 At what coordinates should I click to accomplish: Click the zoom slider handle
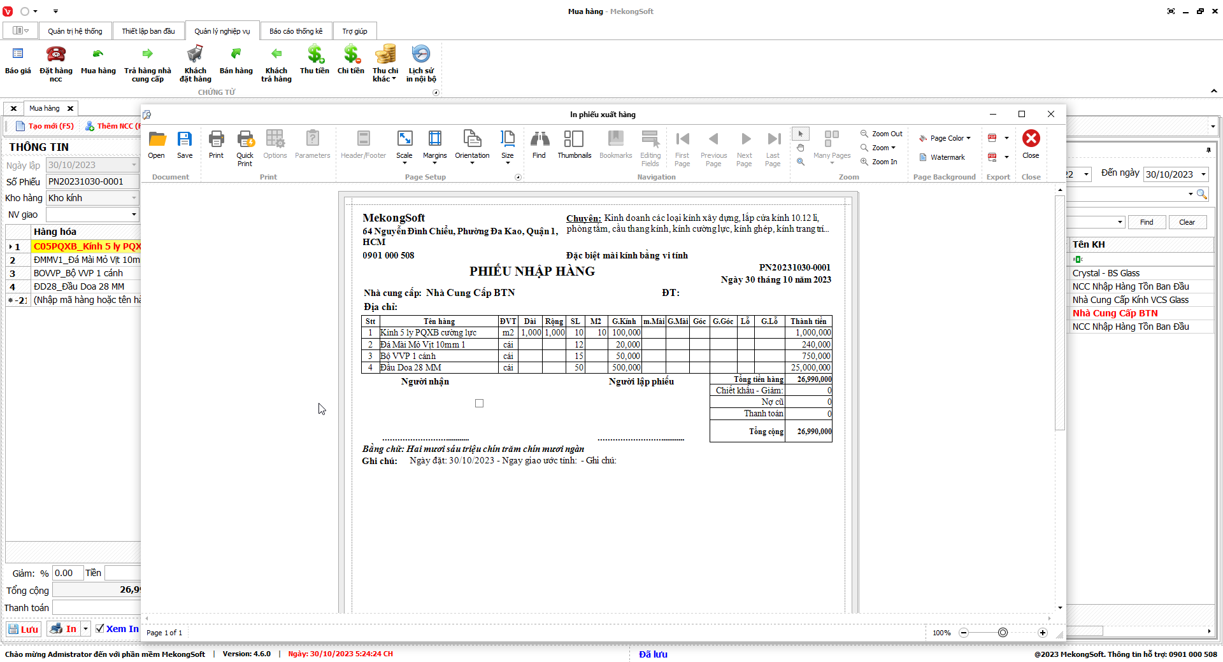pos(1003,633)
